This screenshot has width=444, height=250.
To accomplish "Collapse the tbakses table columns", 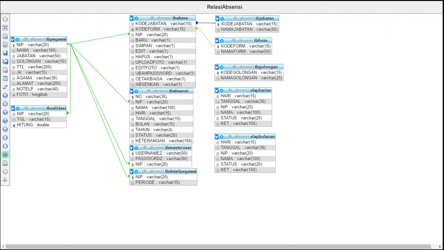I will coord(131,18).
